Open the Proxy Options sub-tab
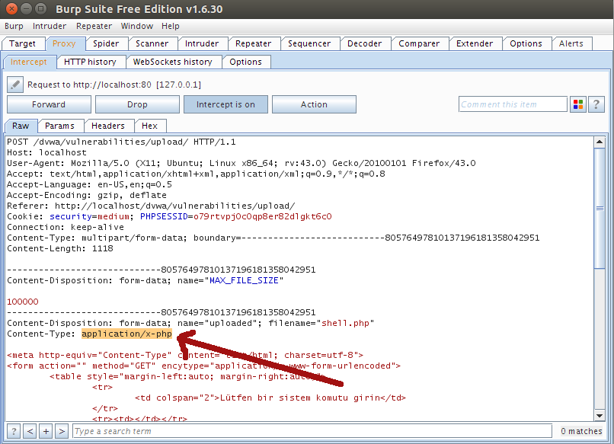The height and width of the screenshot is (444, 614). (245, 62)
